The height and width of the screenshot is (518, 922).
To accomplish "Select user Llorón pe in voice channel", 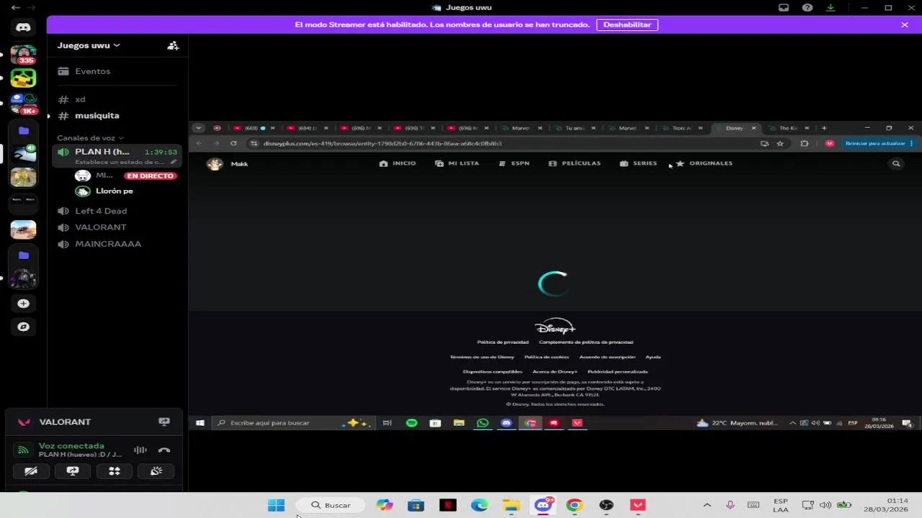I will coord(114,191).
